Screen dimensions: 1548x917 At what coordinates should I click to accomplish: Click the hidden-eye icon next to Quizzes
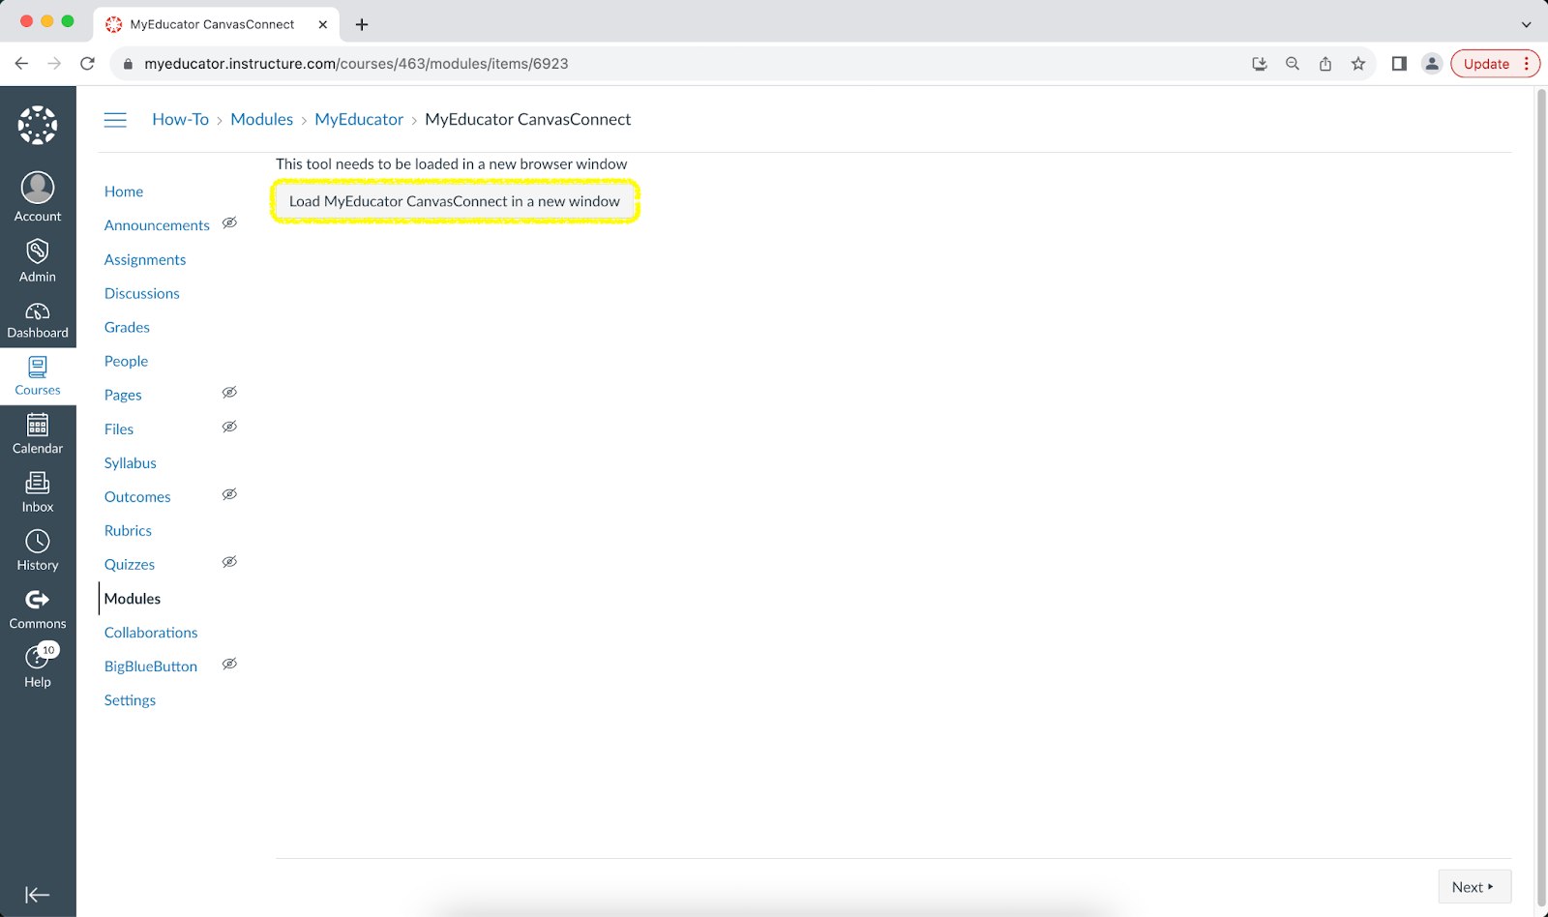(229, 562)
